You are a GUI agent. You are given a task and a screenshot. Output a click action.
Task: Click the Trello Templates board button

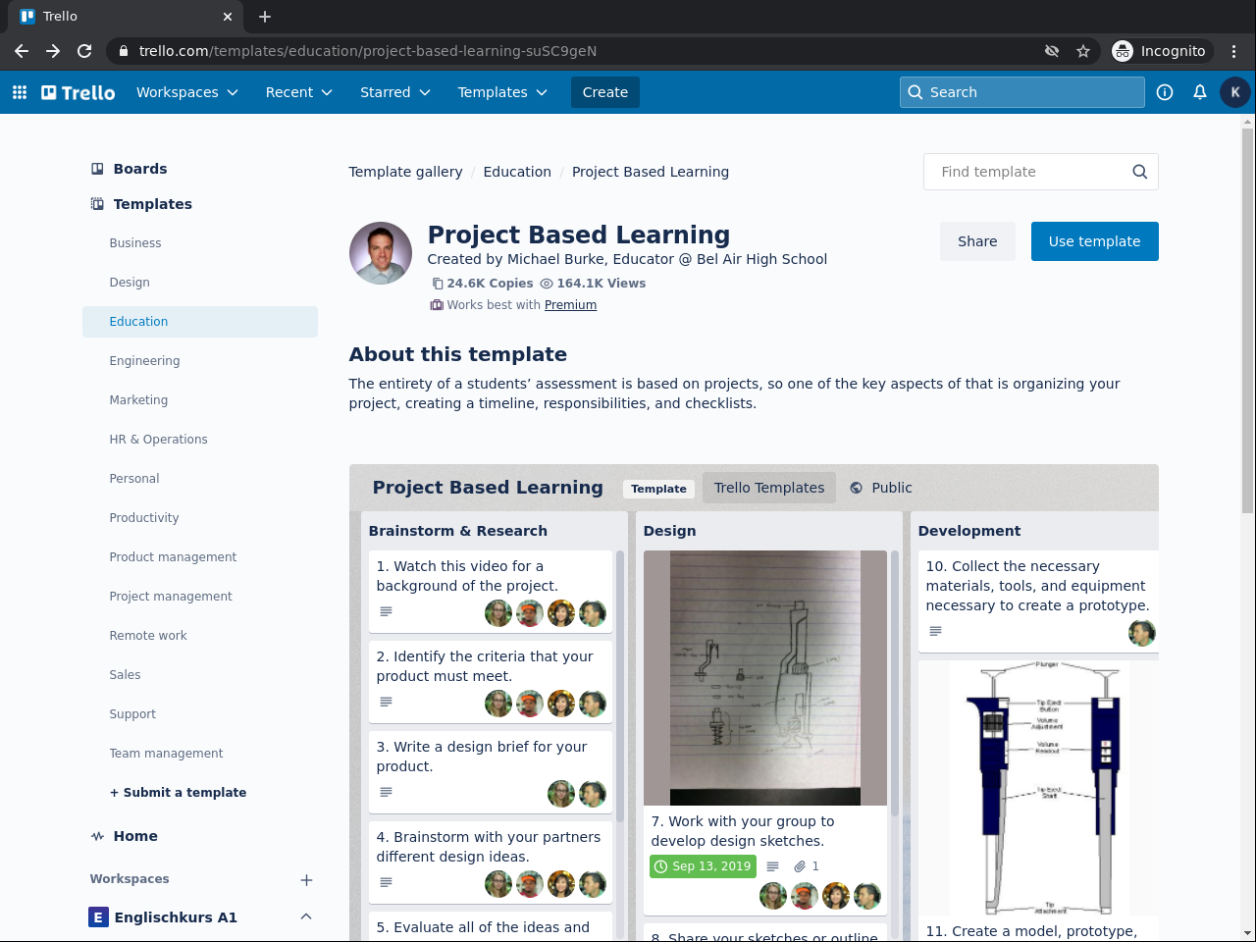(x=769, y=488)
